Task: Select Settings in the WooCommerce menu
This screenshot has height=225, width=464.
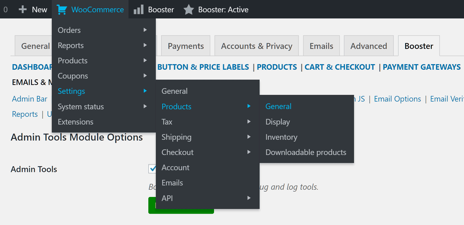Action: click(104, 91)
